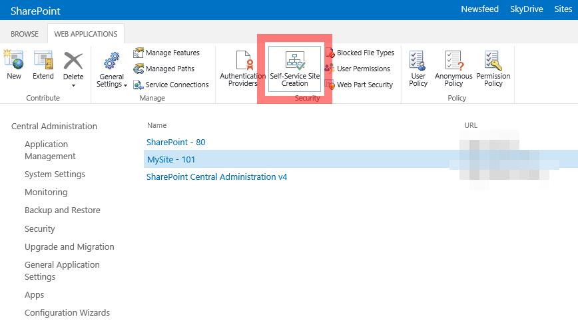Click the New web application icon
This screenshot has width=578, height=325.
pyautogui.click(x=13, y=60)
